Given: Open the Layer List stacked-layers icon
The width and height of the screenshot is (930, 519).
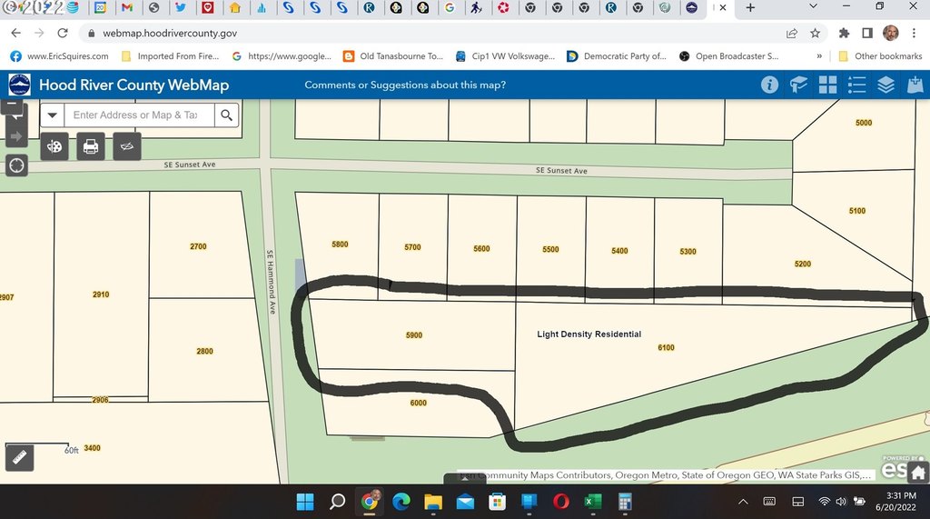Looking at the screenshot, I should 886,85.
